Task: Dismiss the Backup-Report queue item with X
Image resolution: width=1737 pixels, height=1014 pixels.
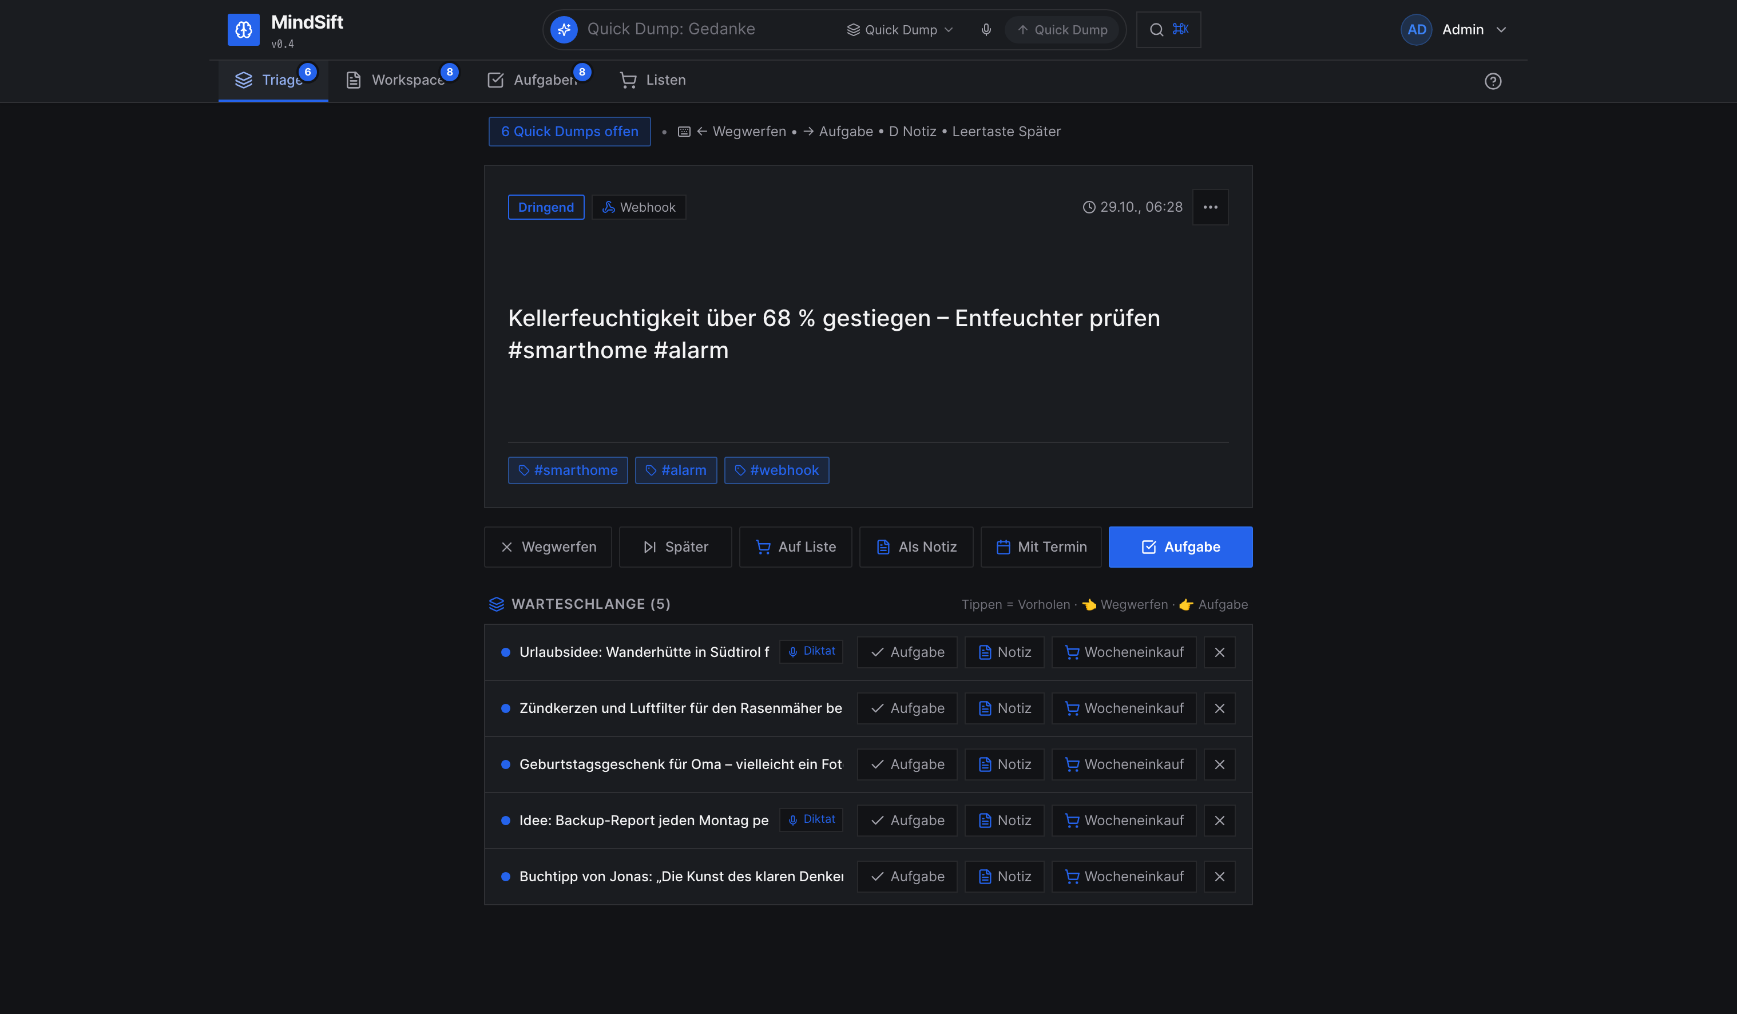Action: pyautogui.click(x=1219, y=821)
